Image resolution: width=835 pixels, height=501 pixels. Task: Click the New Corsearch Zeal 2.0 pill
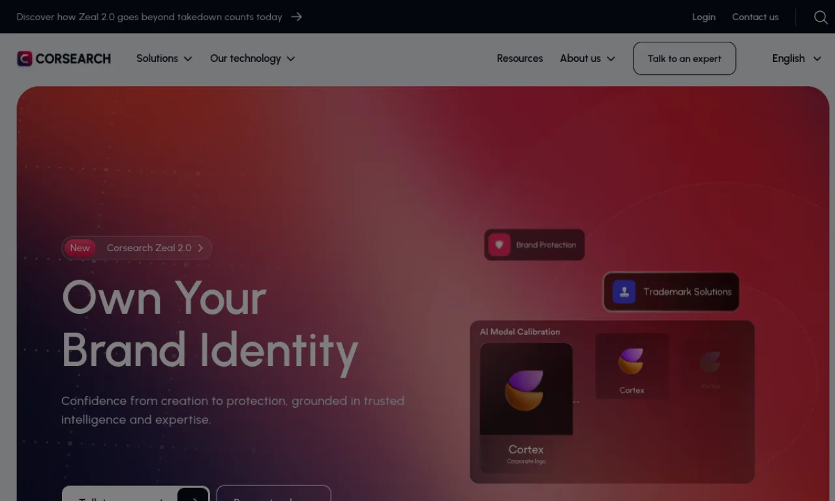click(x=136, y=248)
